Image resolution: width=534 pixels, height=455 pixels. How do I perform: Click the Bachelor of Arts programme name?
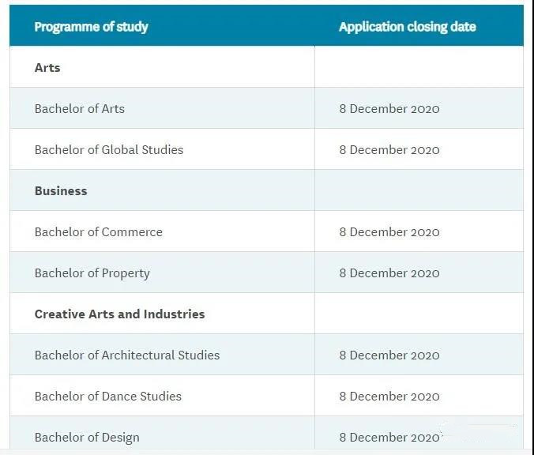[80, 109]
